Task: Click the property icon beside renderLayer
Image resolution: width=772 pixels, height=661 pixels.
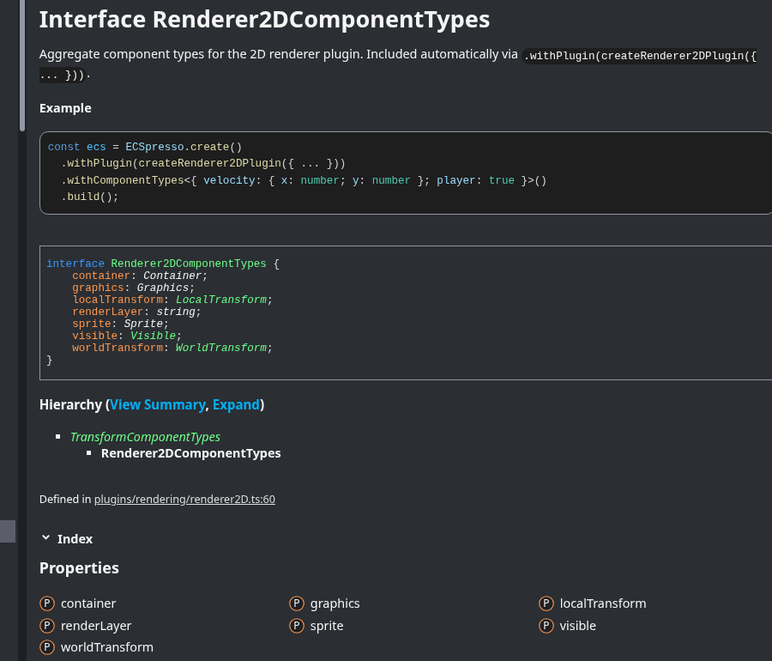Action: click(47, 626)
